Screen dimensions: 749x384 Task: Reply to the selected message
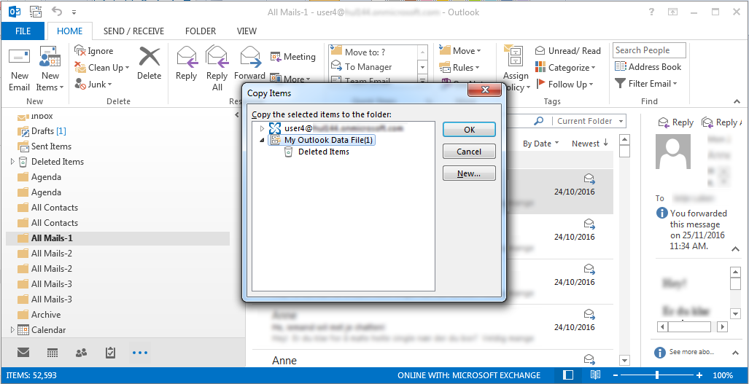186,63
